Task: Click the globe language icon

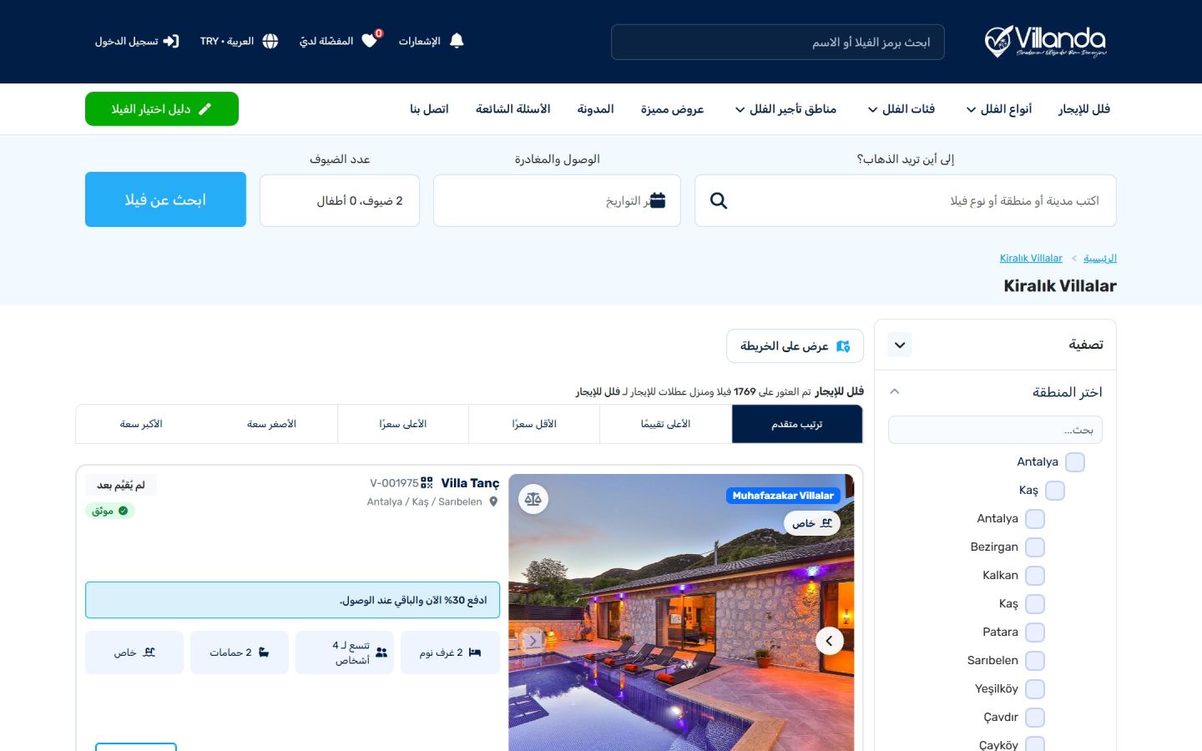Action: 270,41
